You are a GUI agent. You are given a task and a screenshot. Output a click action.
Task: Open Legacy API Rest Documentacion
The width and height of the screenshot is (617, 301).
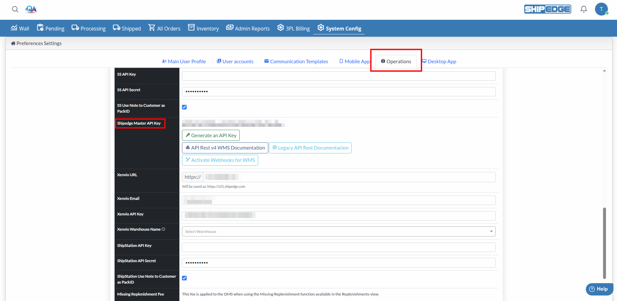click(310, 148)
